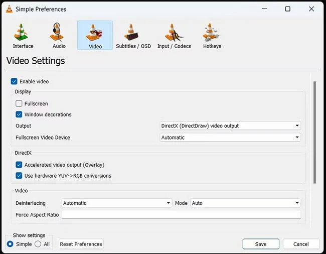Click the vertical scrollbar in settings

pyautogui.click(x=314, y=133)
